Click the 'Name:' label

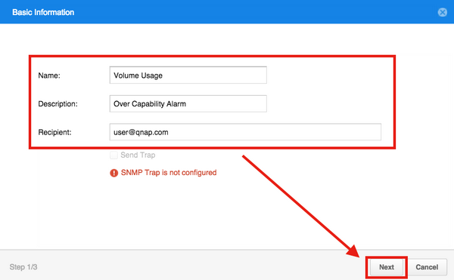49,75
